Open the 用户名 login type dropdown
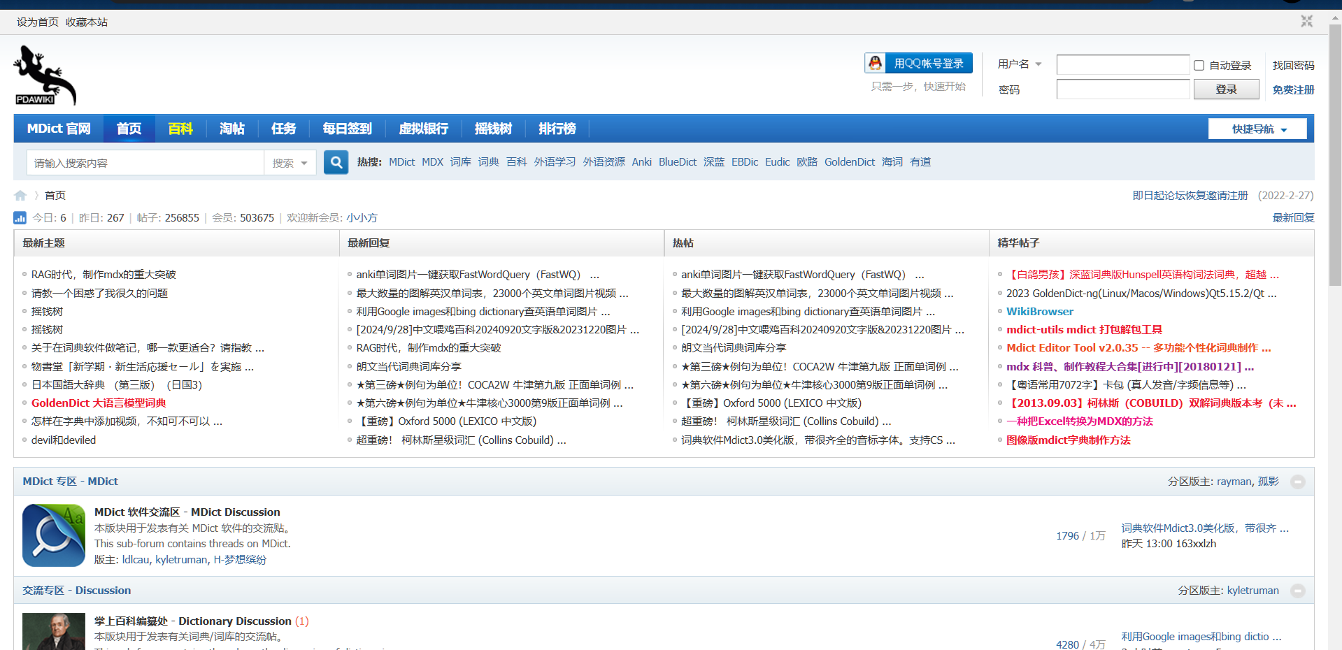Image resolution: width=1342 pixels, height=650 pixels. coord(1020,64)
